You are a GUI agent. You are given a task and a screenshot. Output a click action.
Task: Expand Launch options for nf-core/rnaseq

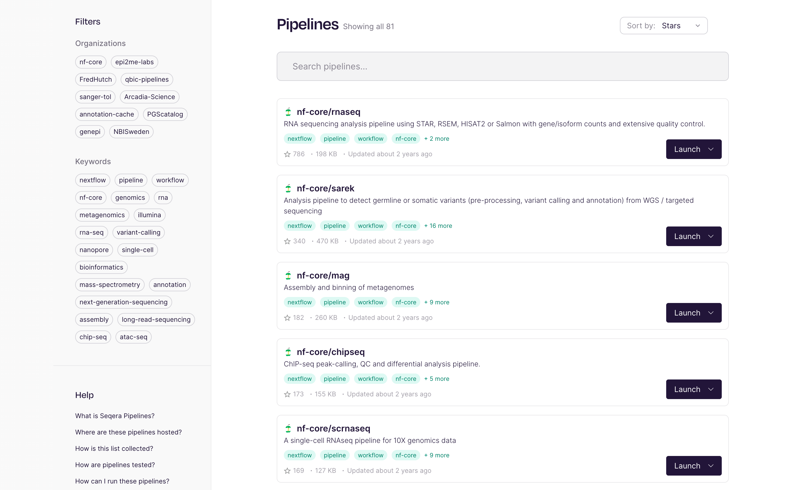click(711, 149)
